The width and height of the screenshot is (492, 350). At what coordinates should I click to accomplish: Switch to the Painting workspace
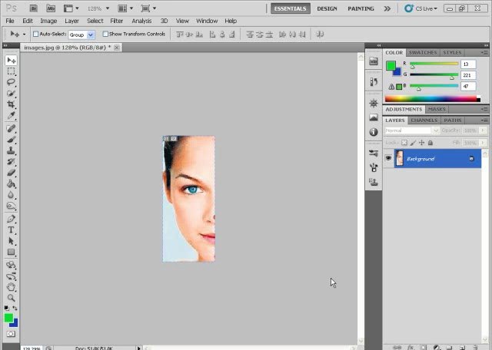361,8
